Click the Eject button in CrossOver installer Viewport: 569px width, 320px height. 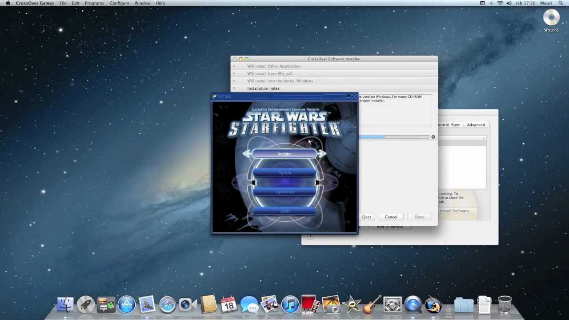pos(366,217)
